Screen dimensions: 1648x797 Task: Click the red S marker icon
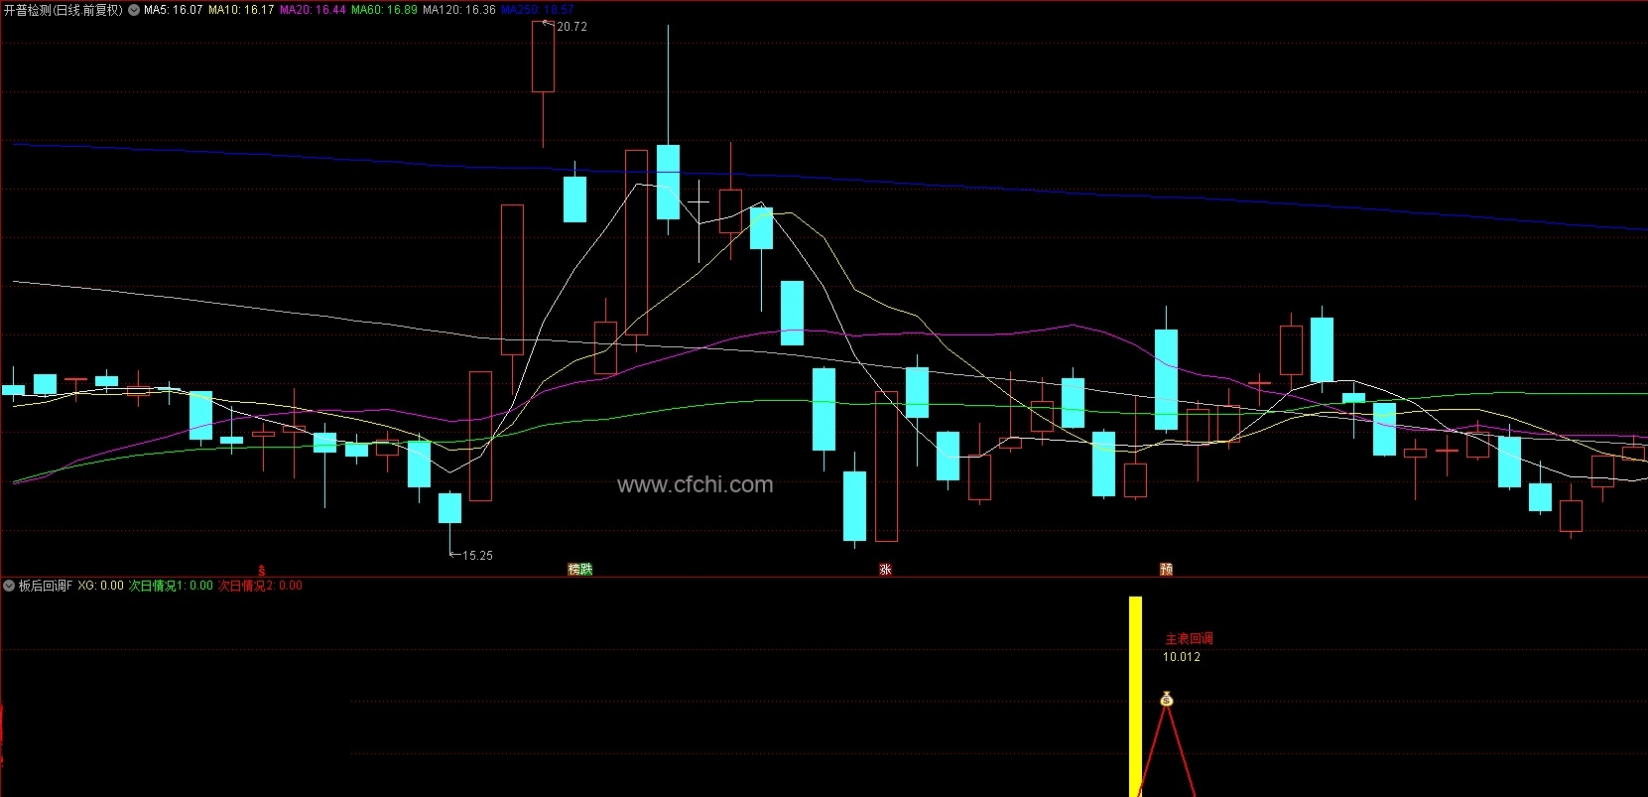[262, 571]
